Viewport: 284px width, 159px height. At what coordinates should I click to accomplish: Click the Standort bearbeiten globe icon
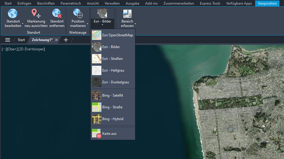pos(13,13)
